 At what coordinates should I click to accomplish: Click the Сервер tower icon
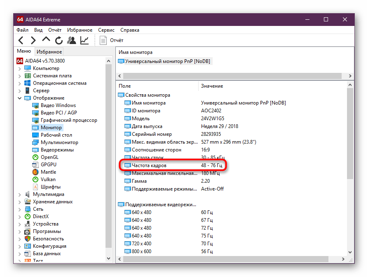pos(28,91)
